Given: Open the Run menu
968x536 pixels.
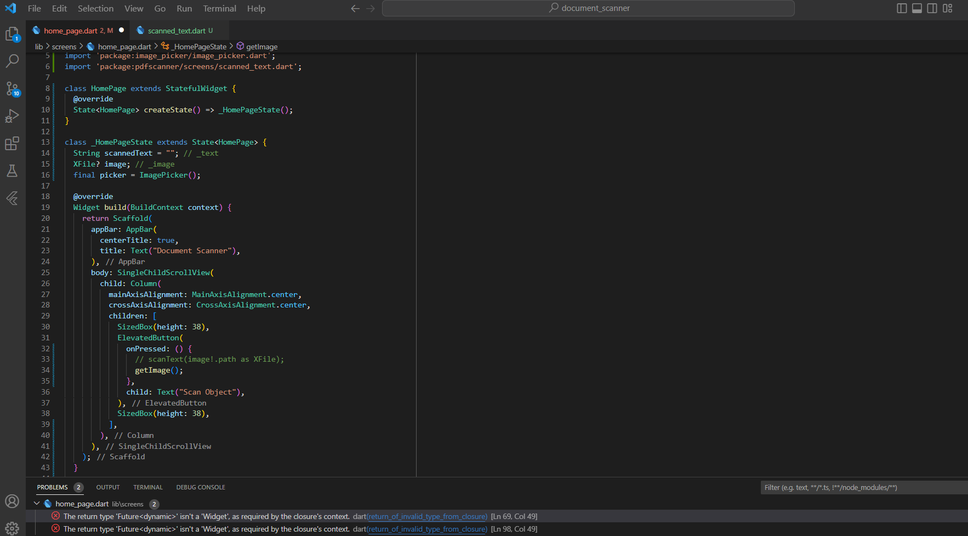Looking at the screenshot, I should coord(184,8).
